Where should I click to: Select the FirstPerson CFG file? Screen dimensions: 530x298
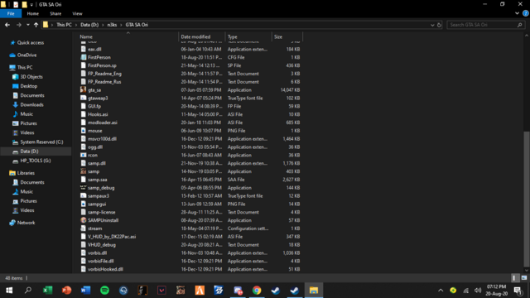click(99, 57)
